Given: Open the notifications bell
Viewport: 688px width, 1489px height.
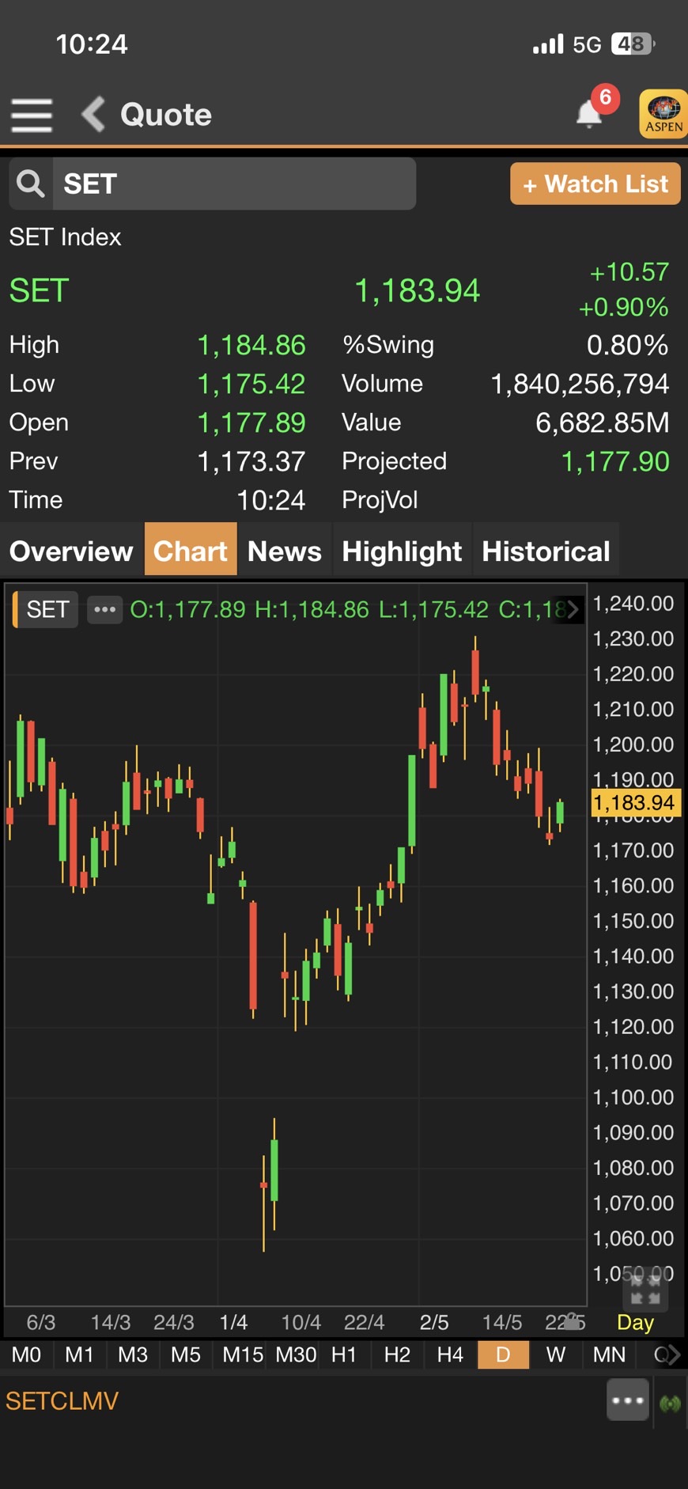Looking at the screenshot, I should click(x=589, y=114).
